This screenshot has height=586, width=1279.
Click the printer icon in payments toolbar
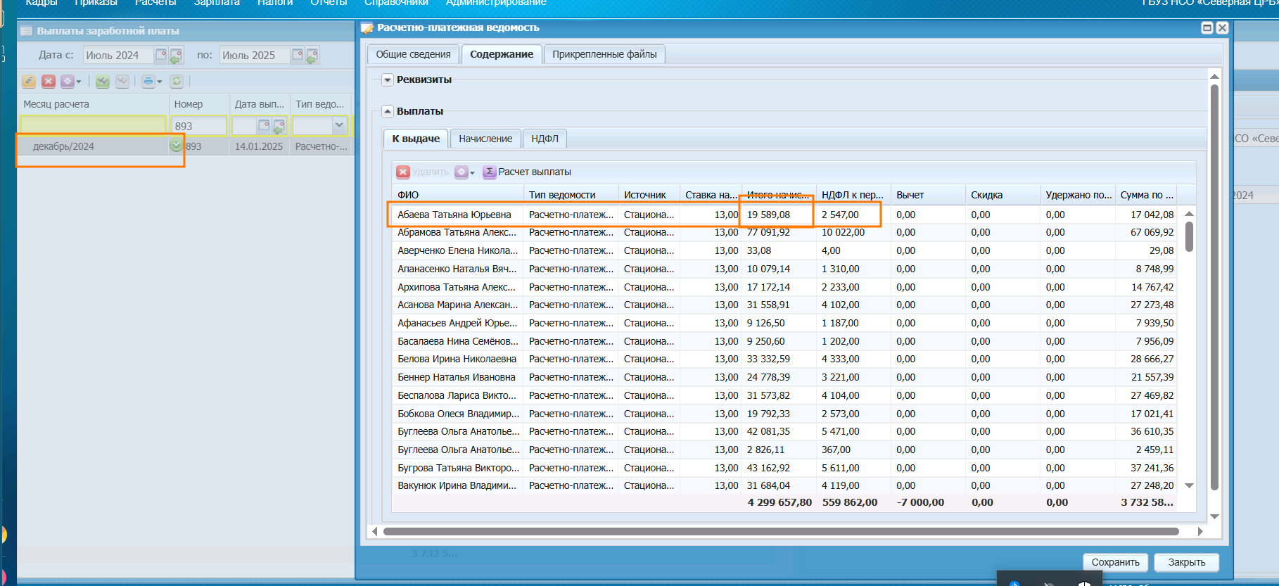[148, 82]
